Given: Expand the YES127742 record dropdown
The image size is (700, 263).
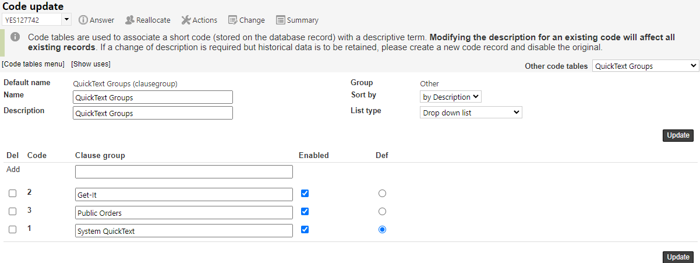Looking at the screenshot, I should tap(66, 20).
